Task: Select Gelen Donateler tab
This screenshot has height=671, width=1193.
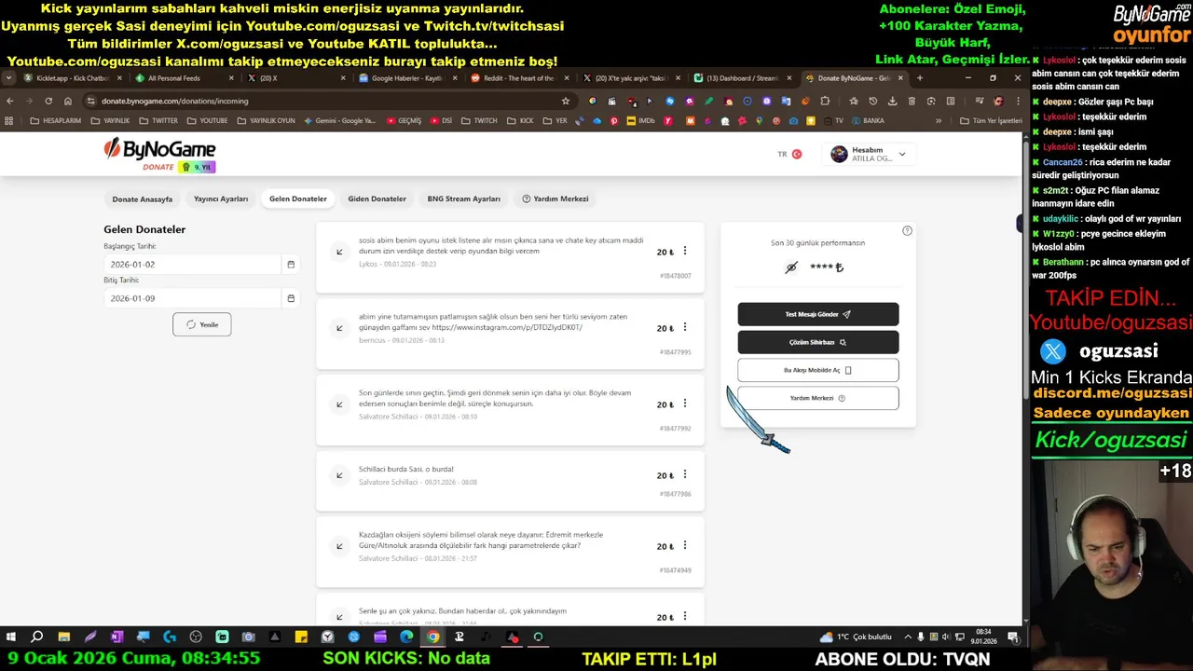Action: [298, 199]
